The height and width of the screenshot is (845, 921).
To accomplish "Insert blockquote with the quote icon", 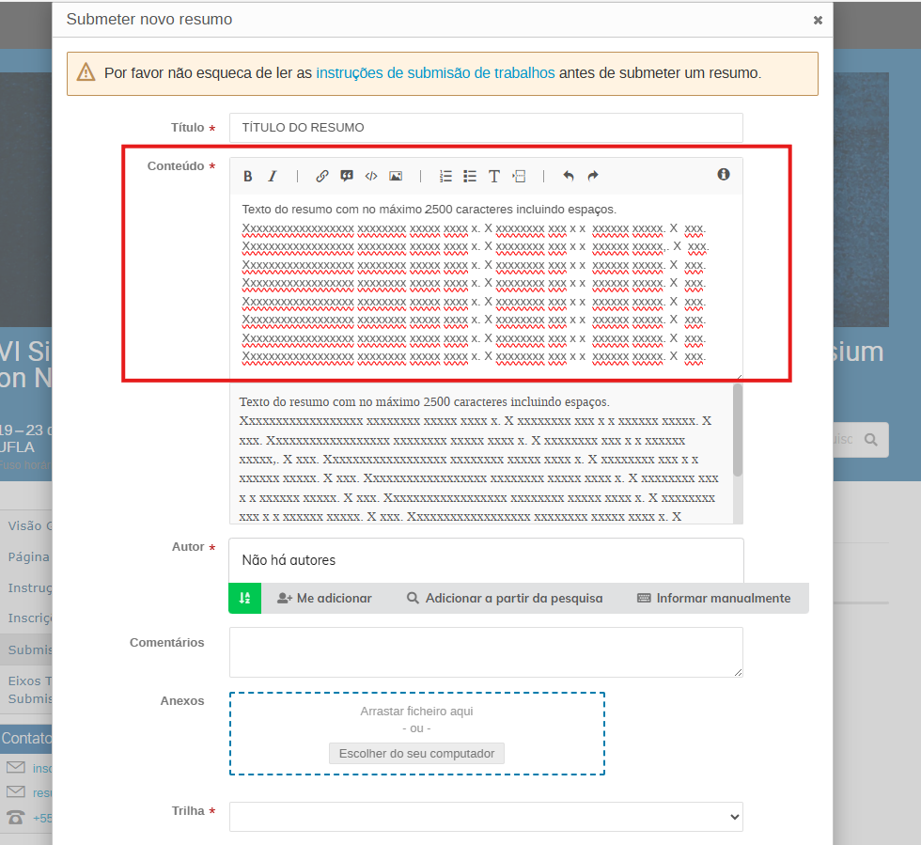I will pyautogui.click(x=347, y=176).
